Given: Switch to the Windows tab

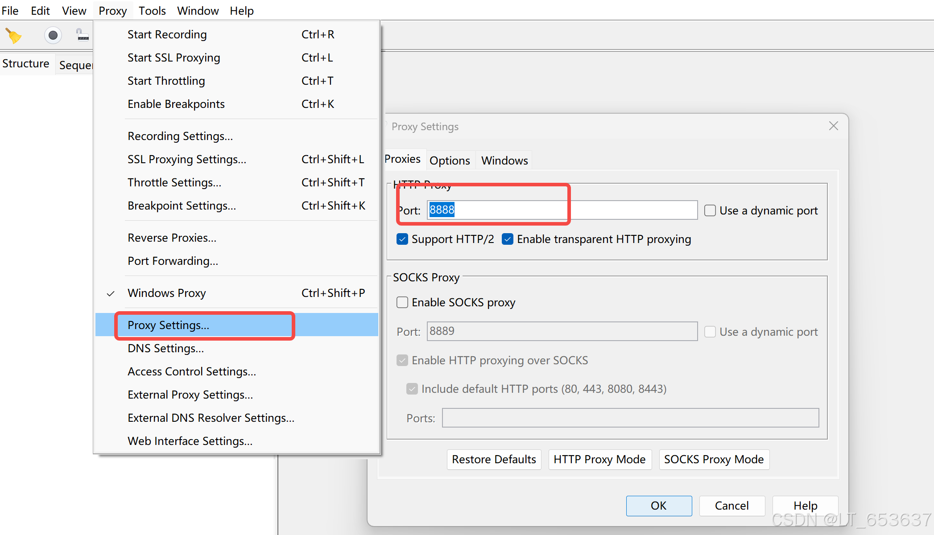Looking at the screenshot, I should click(x=504, y=160).
